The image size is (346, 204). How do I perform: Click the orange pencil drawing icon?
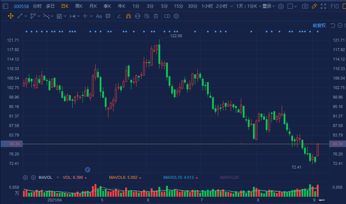314,6
